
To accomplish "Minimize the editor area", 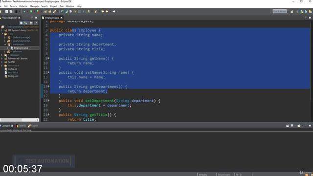I will pyautogui.click(x=305, y=18).
